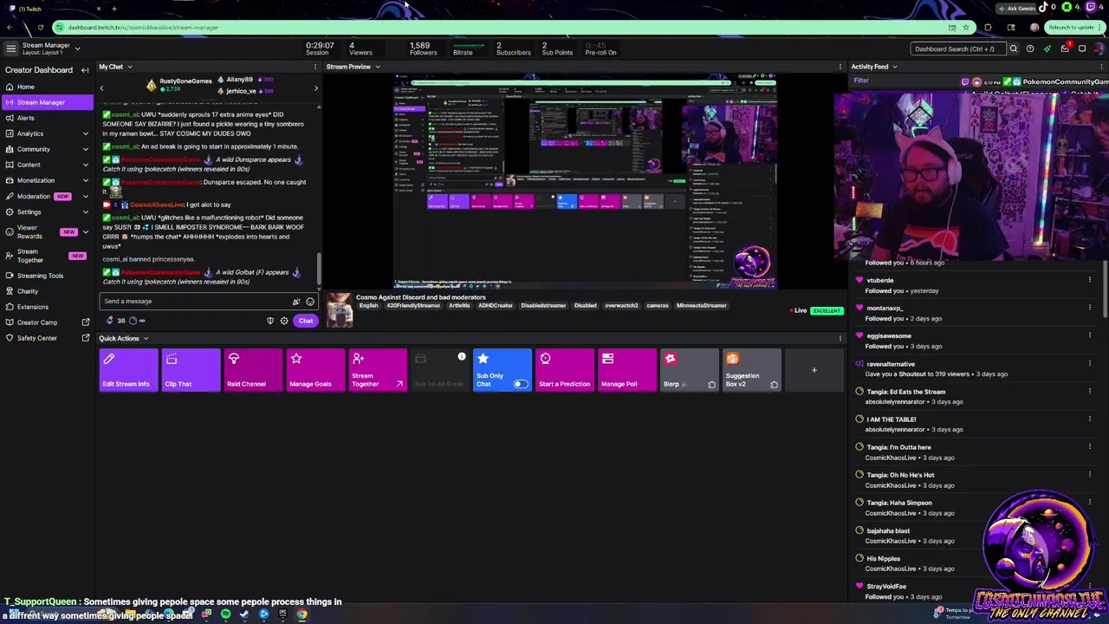The width and height of the screenshot is (1109, 624).
Task: Show info for Run 1m Ad Break
Action: point(462,357)
